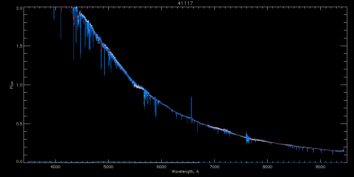The height and width of the screenshot is (177, 354).
Task: Click the Flux axis label
Action: [x=12, y=85]
